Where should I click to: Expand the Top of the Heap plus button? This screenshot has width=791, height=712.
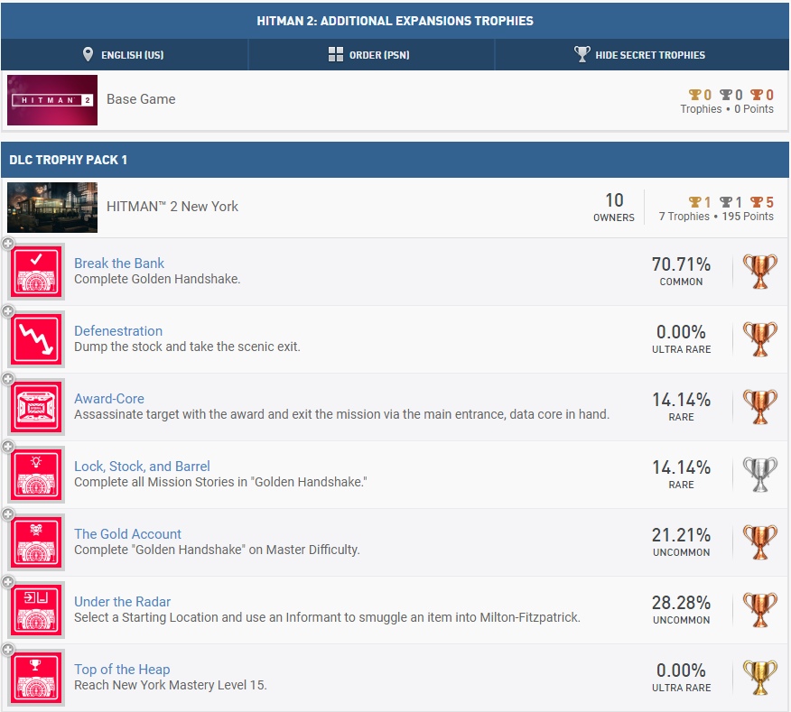click(8, 650)
